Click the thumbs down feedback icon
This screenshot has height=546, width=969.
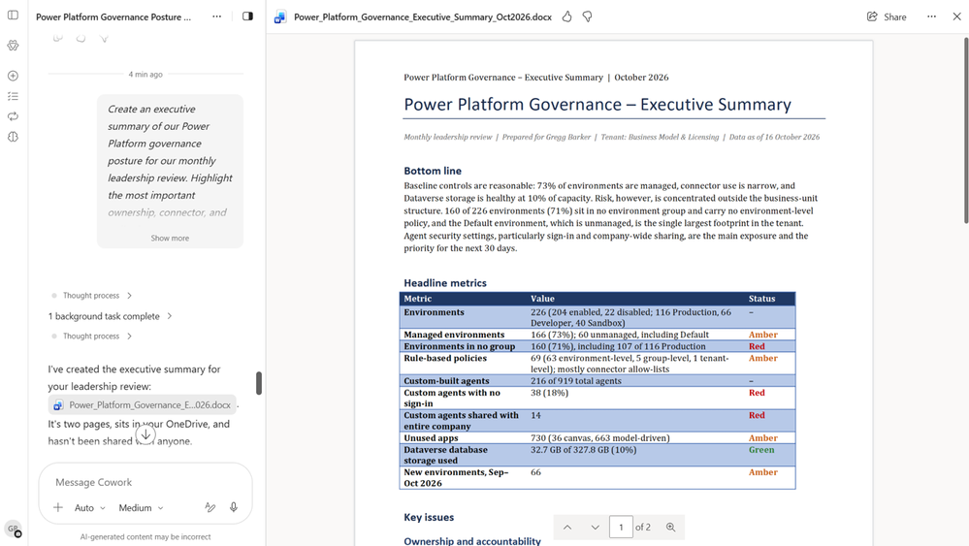click(x=587, y=16)
